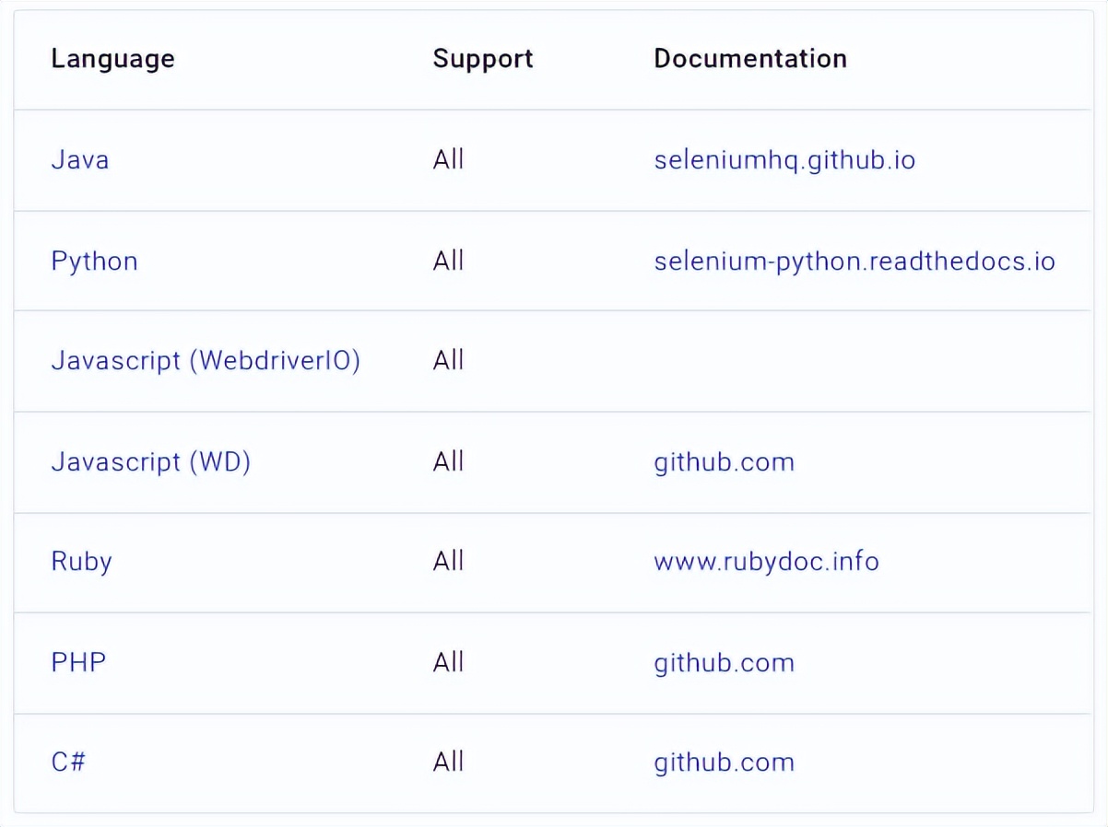Click the Language column header
Screen dimensions: 1108x827
tap(112, 59)
